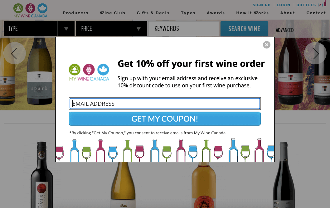The image size is (330, 208).
Task: Close the coupon popup with X icon
Action: [x=266, y=45]
